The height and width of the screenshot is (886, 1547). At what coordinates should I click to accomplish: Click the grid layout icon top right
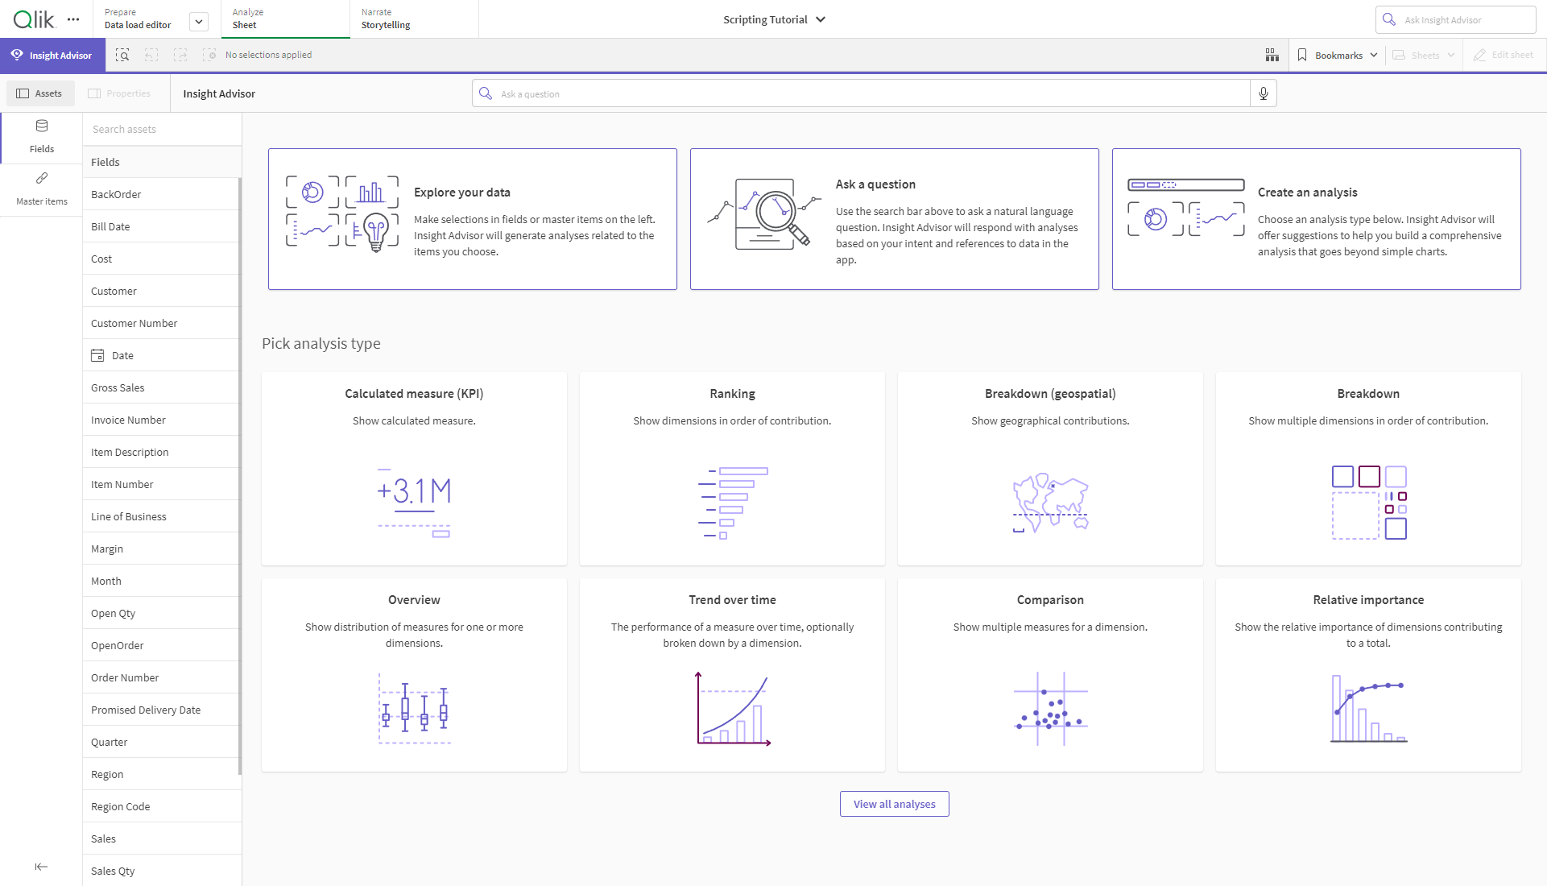(1272, 54)
